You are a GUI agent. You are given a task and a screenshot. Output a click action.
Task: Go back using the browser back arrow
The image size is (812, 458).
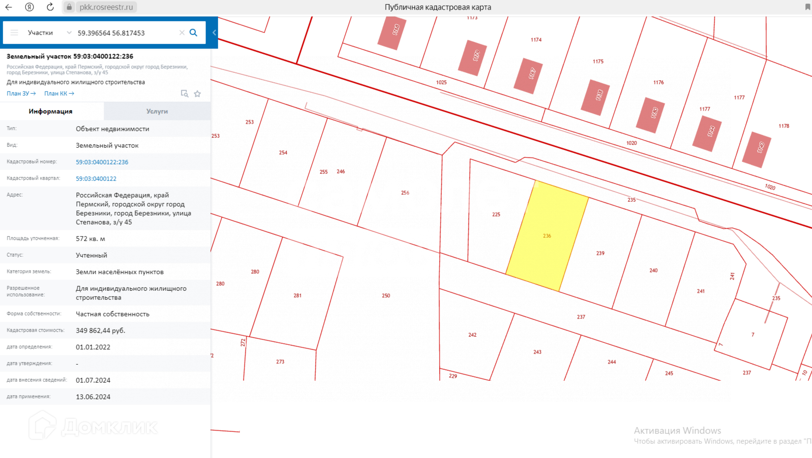(9, 7)
